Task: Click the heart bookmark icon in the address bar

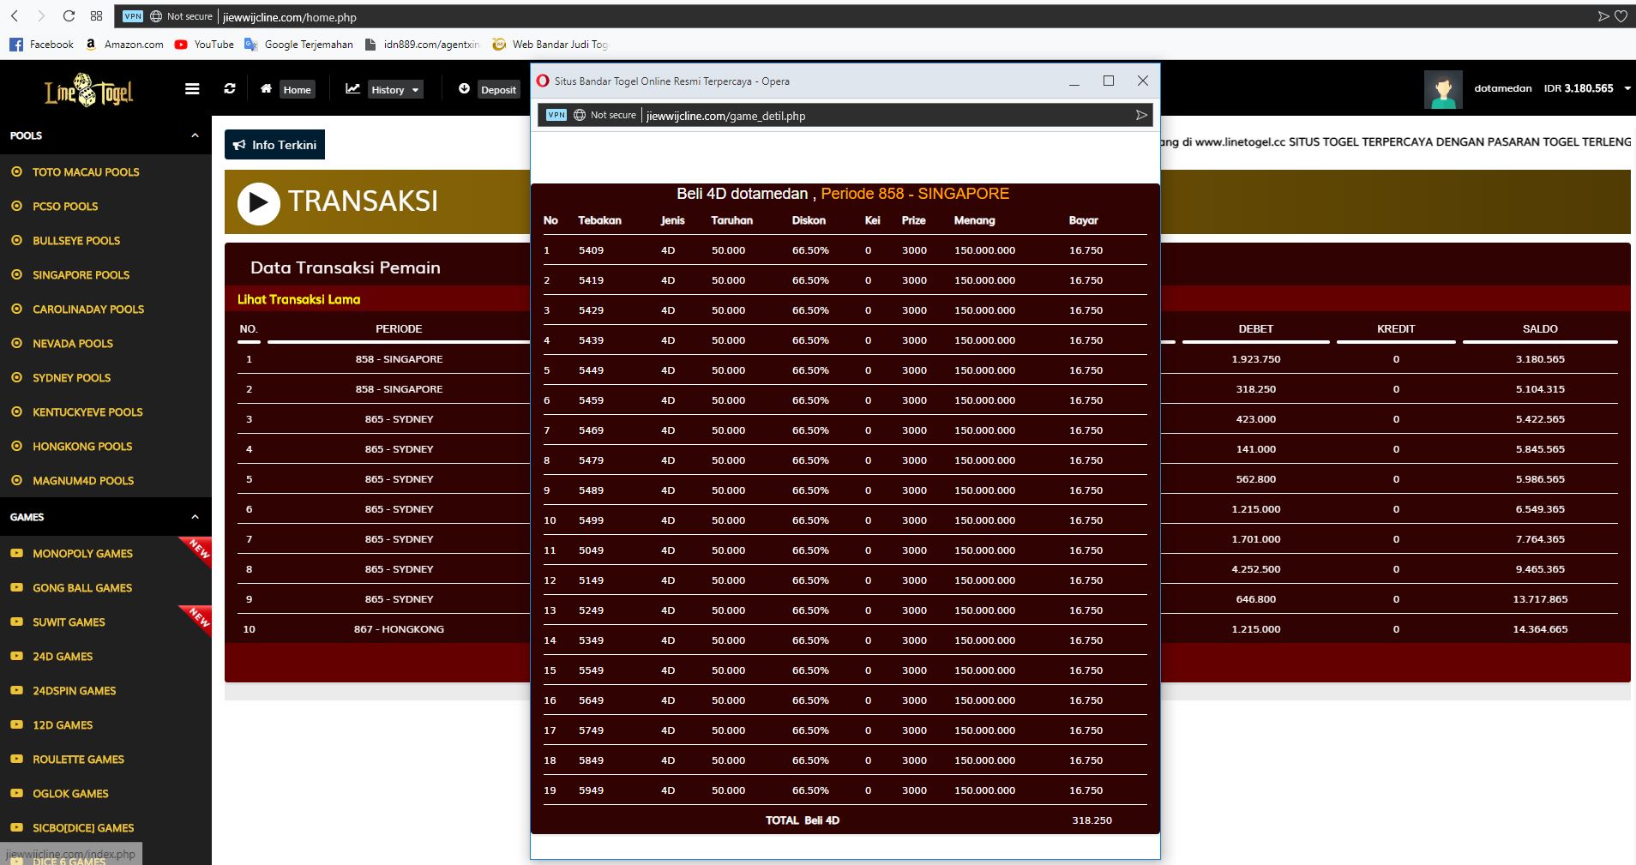Action: pyautogui.click(x=1621, y=16)
